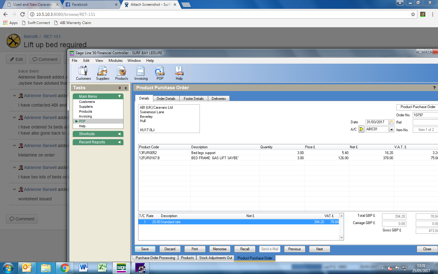Open Excel from the Windows taskbar
The width and height of the screenshot is (438, 274).
click(102, 268)
